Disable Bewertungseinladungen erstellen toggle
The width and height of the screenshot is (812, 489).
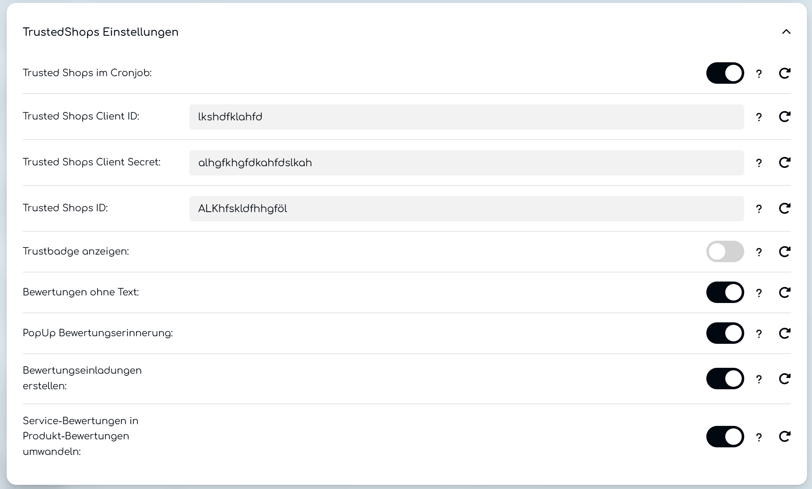725,379
